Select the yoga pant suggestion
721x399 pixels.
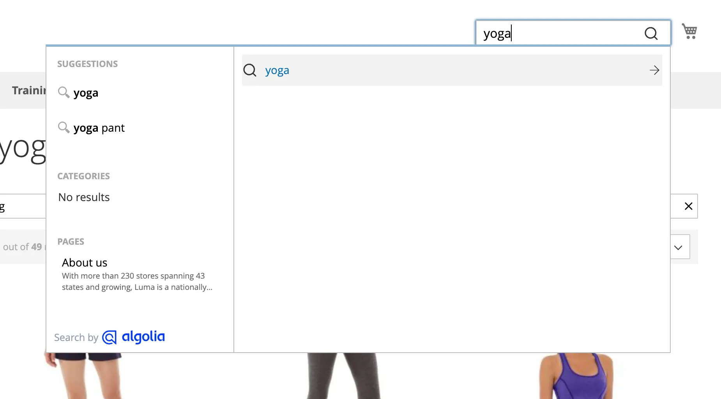[x=99, y=127]
